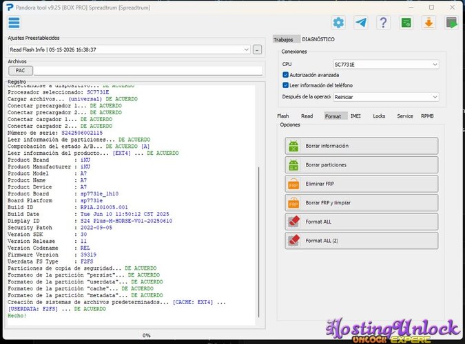Image resolution: width=465 pixels, height=344 pixels.
Task: Click the android icon on Borrar particiones
Action: click(x=293, y=164)
